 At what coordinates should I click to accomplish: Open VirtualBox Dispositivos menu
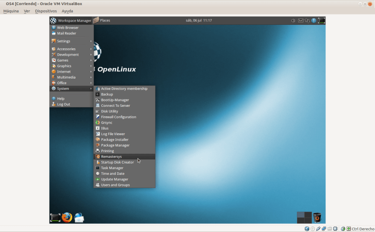tap(46, 11)
